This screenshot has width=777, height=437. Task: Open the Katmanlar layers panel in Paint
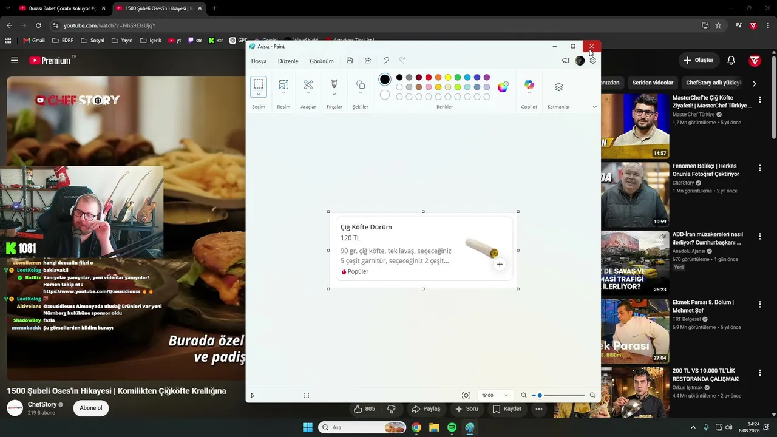coord(558,87)
